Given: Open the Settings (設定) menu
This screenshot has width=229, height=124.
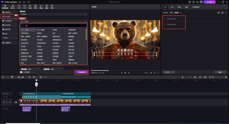Looking at the screenshot, I should pyautogui.click(x=24, y=2).
